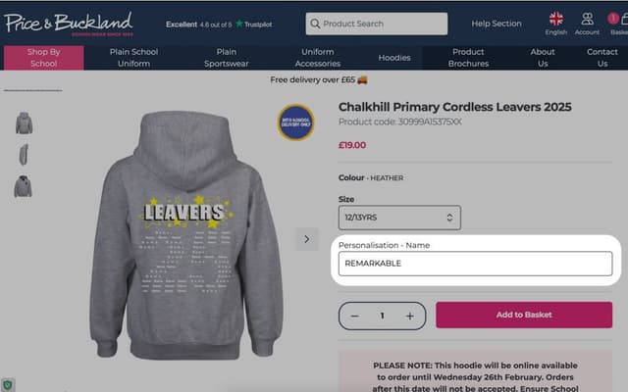The width and height of the screenshot is (628, 392).
Task: Open Shop By School menu
Action: [43, 58]
